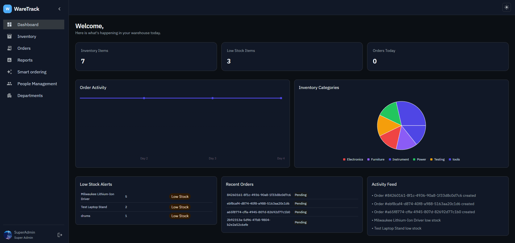Click the Low Stock badge for drums
515x243 pixels.
click(x=180, y=216)
